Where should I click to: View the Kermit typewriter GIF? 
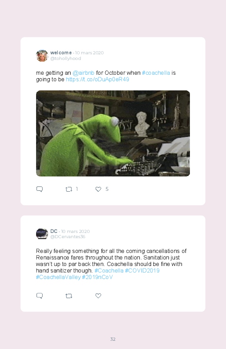point(113,133)
